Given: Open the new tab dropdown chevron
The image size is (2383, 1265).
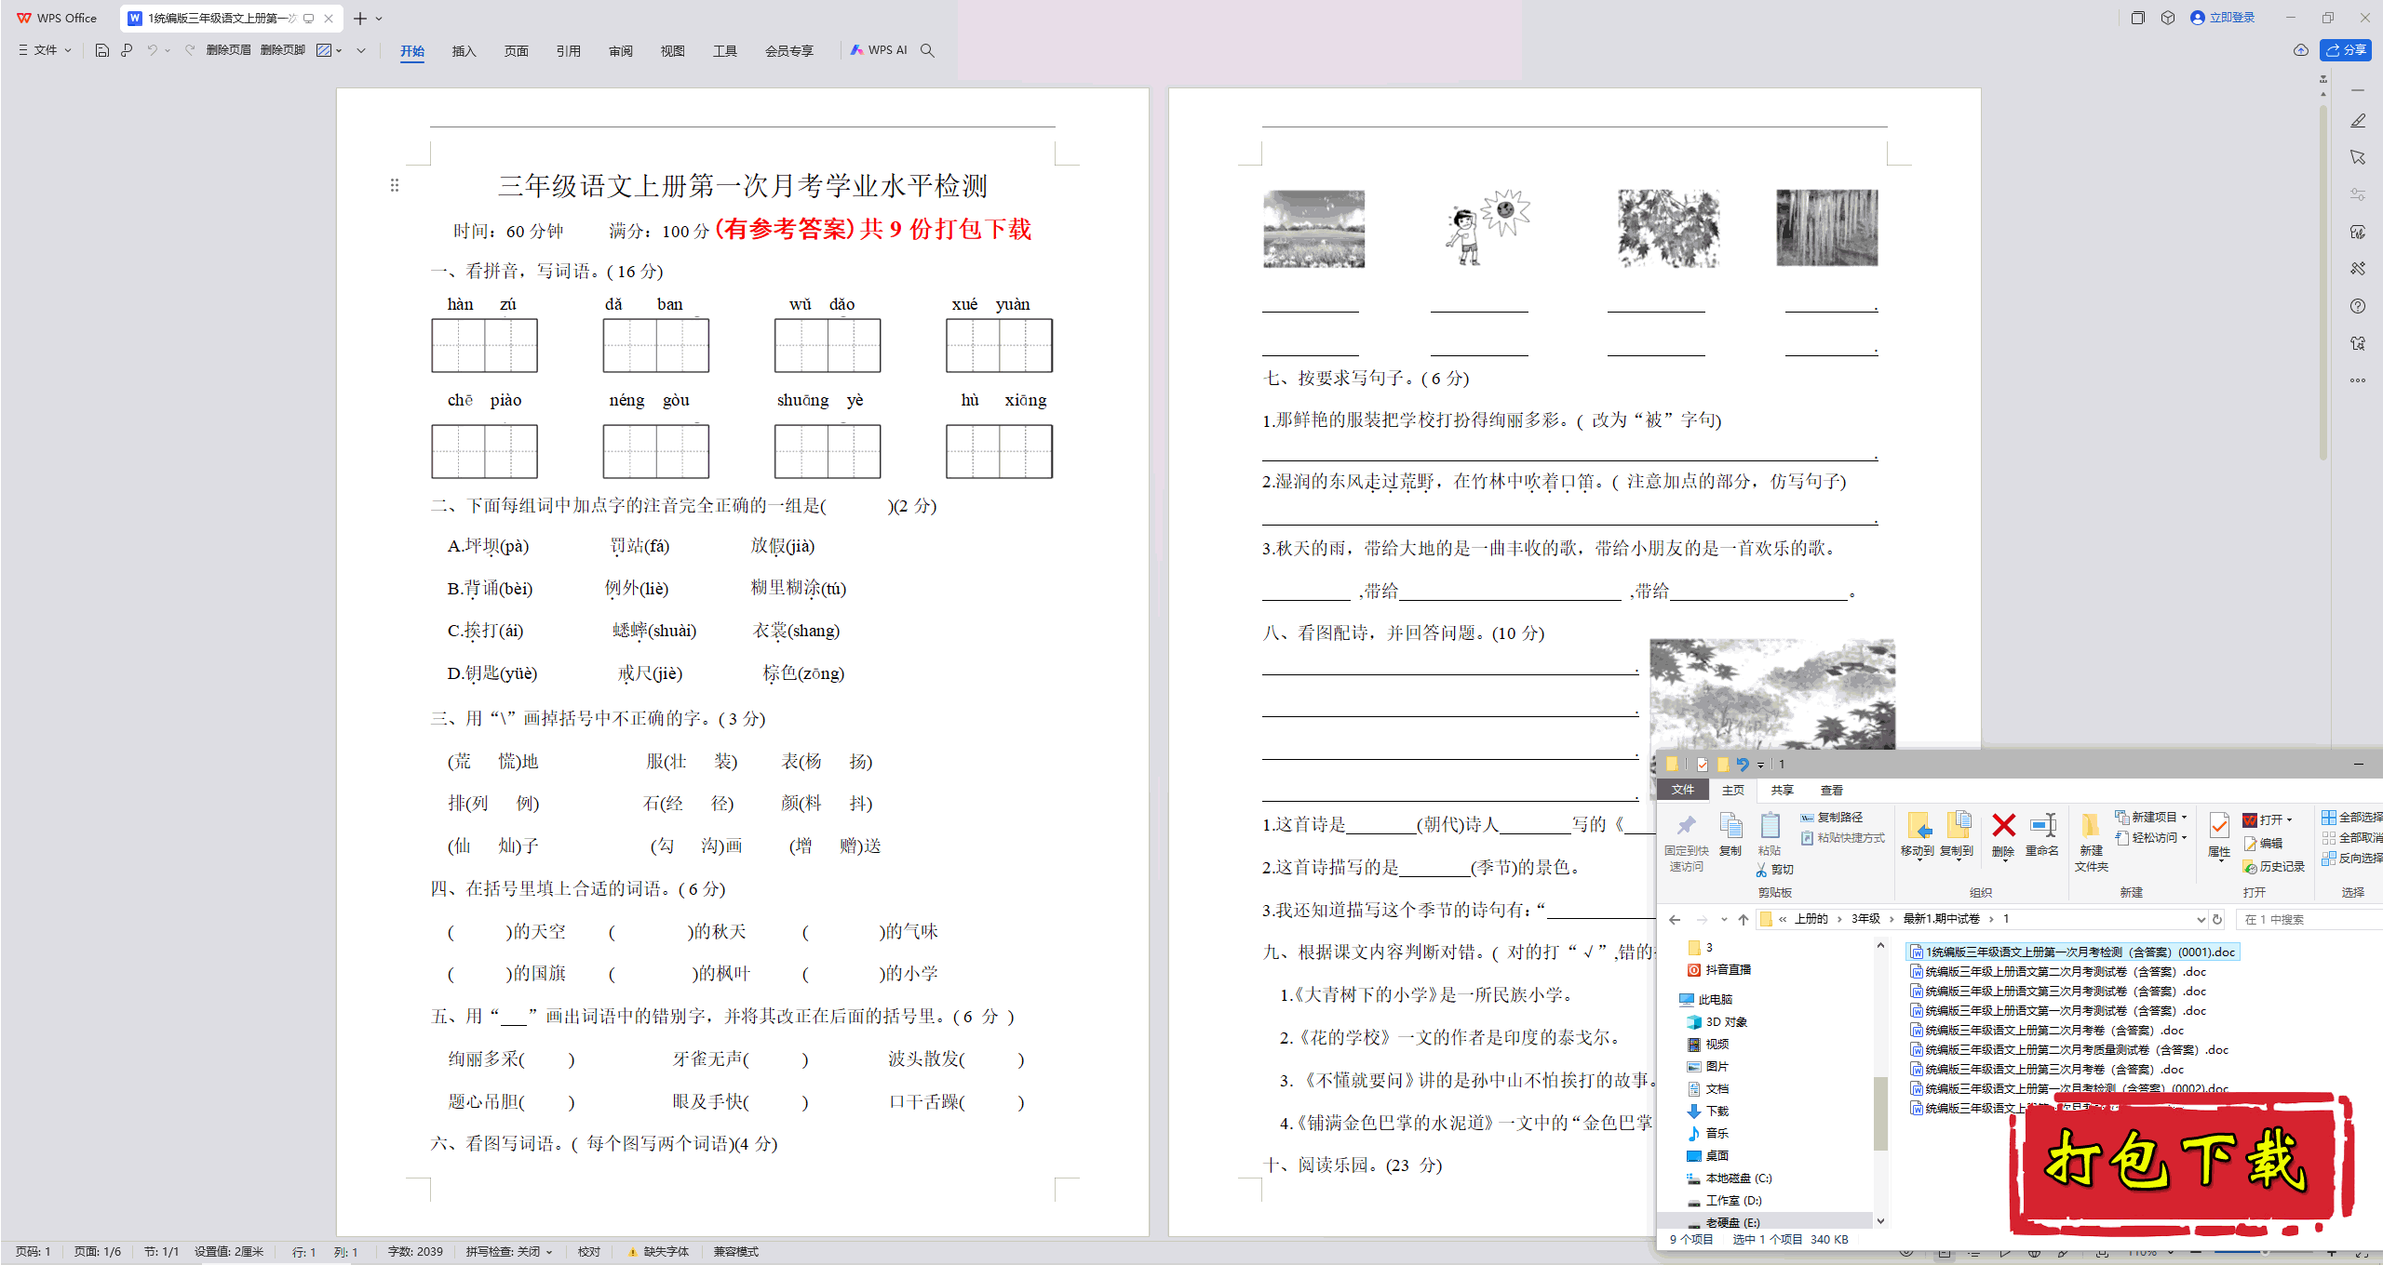Looking at the screenshot, I should coord(379,19).
